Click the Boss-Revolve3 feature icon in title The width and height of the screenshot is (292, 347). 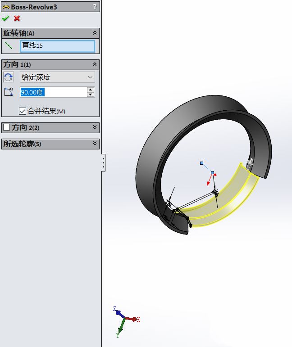pos(6,7)
